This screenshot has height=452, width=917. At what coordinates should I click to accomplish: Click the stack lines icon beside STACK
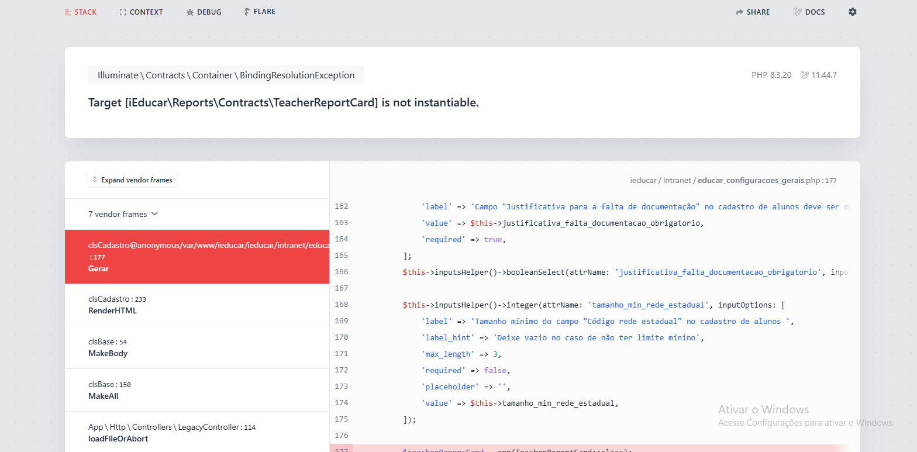68,12
